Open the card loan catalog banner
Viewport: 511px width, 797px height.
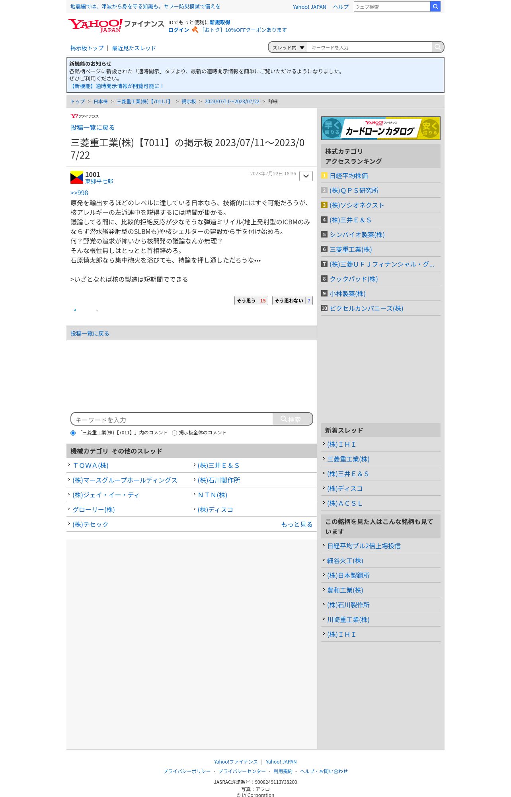pyautogui.click(x=380, y=128)
